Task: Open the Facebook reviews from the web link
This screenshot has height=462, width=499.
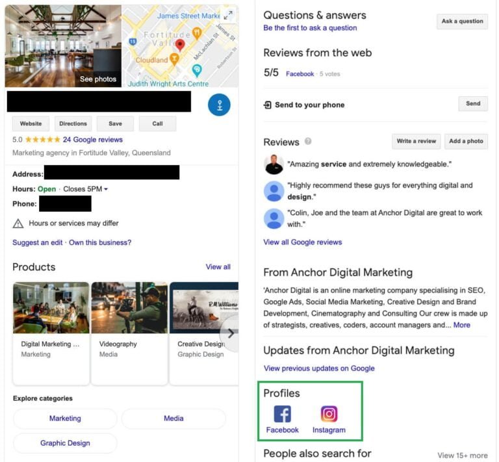Action: coord(300,74)
